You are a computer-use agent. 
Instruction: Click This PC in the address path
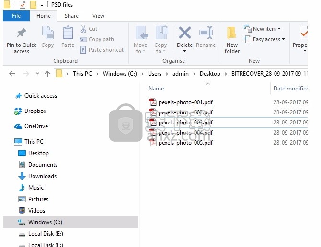[x=82, y=74]
